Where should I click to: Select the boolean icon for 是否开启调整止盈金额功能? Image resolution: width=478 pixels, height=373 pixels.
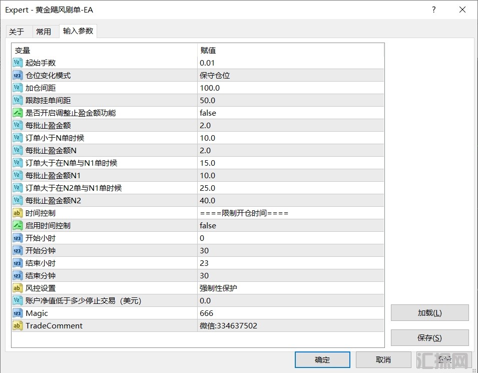click(18, 113)
